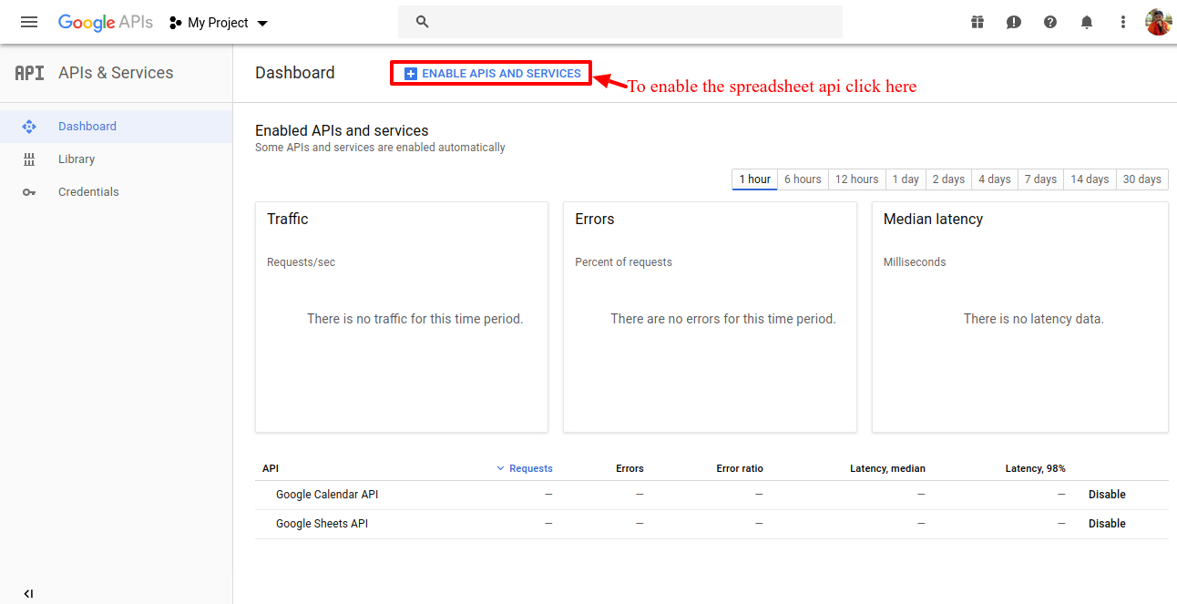Click the Median latency card title
The width and height of the screenshot is (1177, 604).
(x=933, y=220)
